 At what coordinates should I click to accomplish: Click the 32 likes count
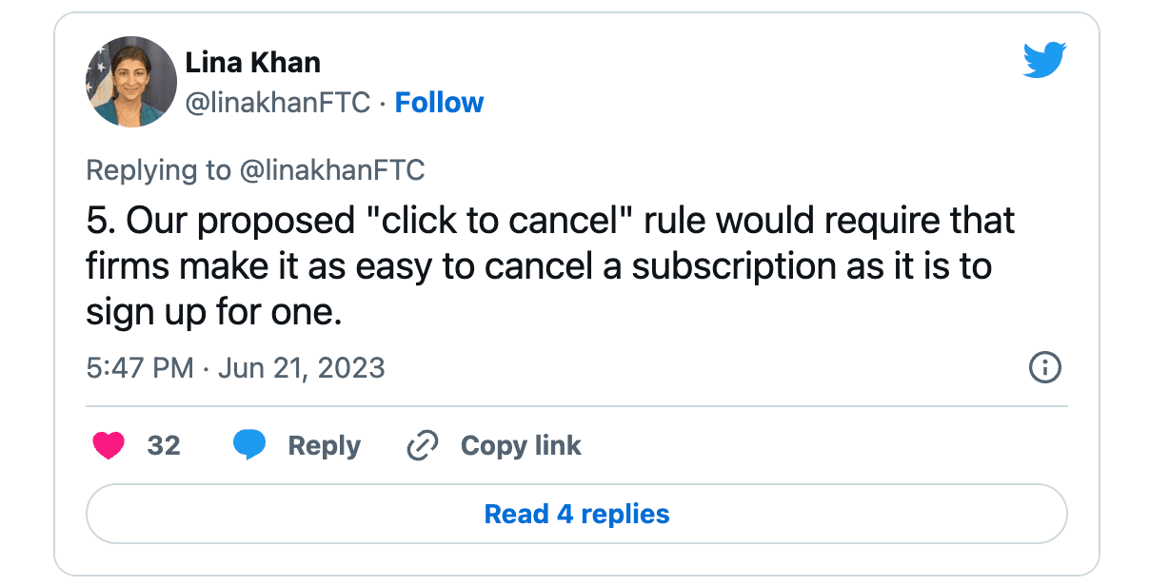[x=164, y=445]
